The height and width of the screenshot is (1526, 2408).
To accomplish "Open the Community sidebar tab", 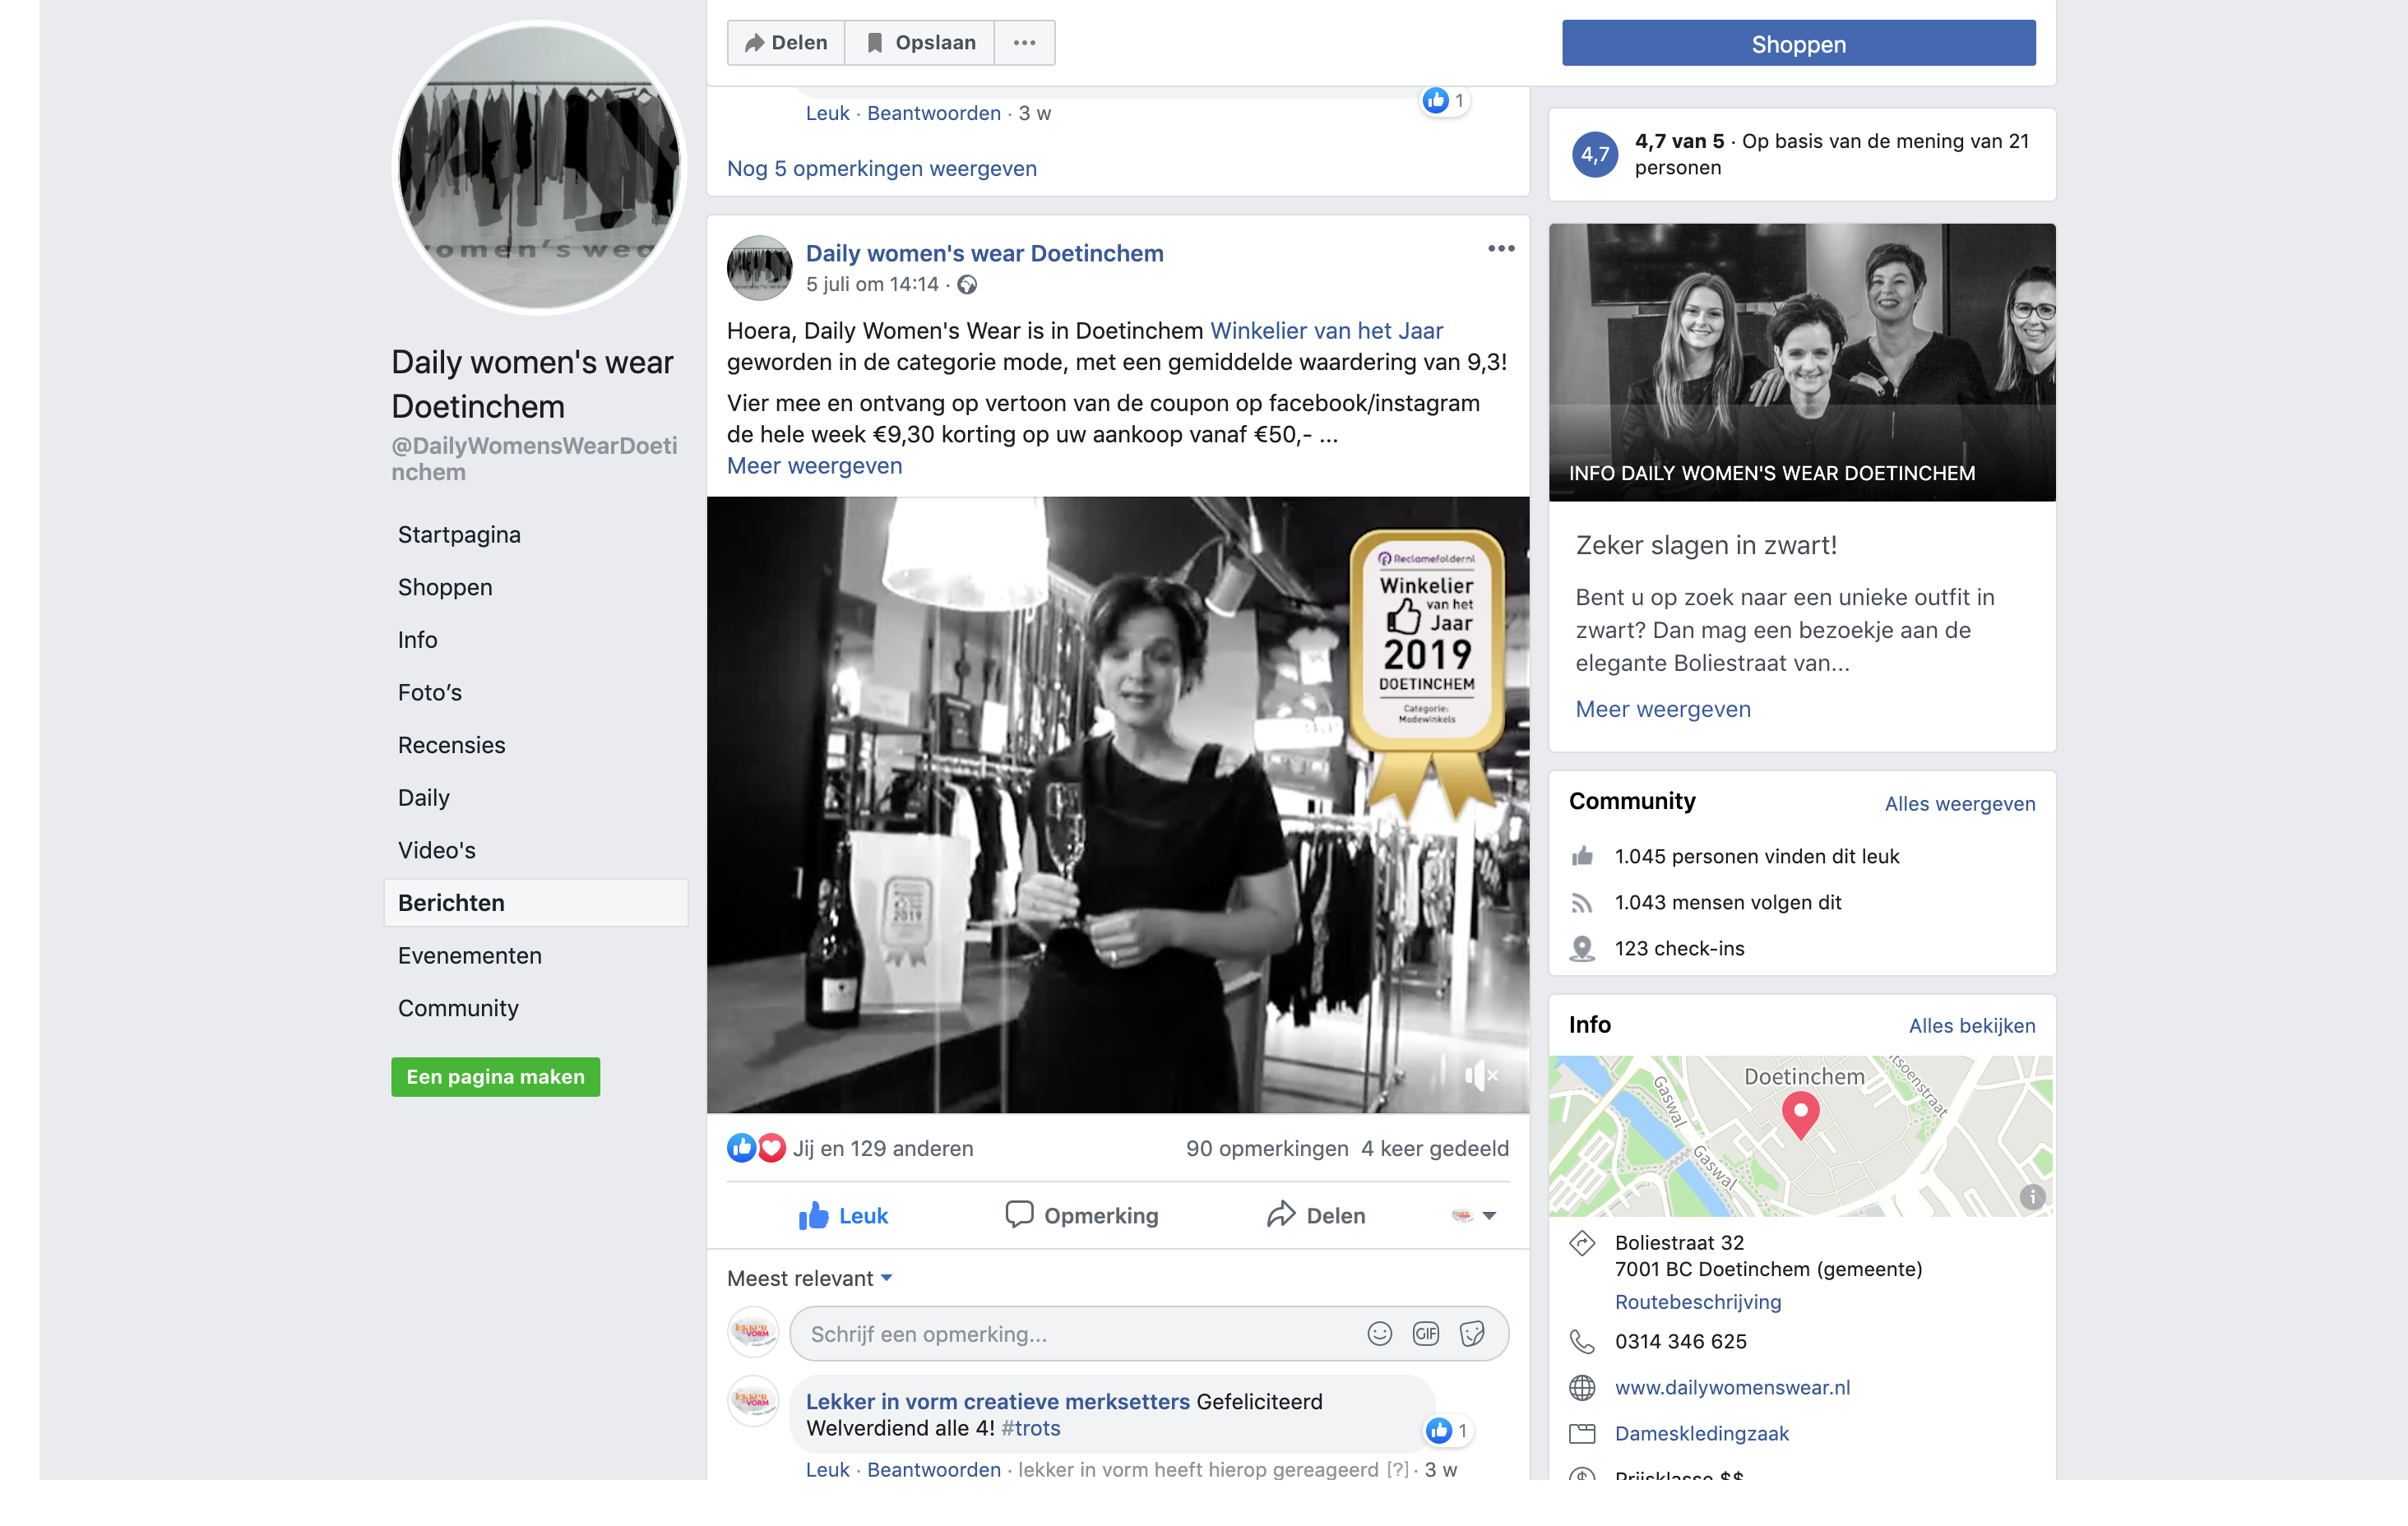I will pyautogui.click(x=458, y=1009).
